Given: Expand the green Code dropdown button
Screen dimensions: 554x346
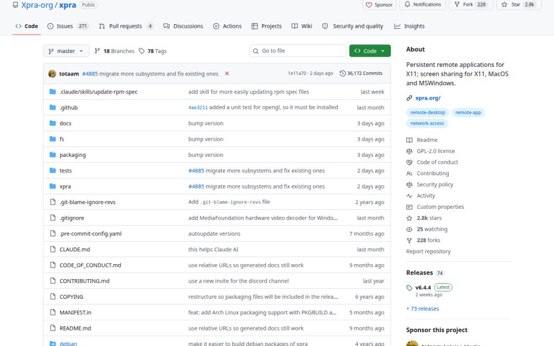Looking at the screenshot, I should (x=370, y=51).
